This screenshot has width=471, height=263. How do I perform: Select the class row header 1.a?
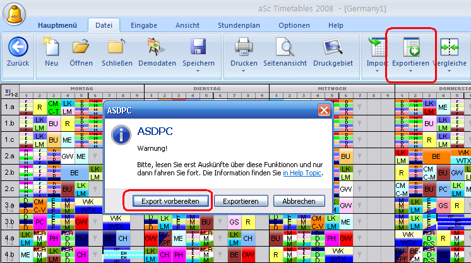click(x=9, y=107)
